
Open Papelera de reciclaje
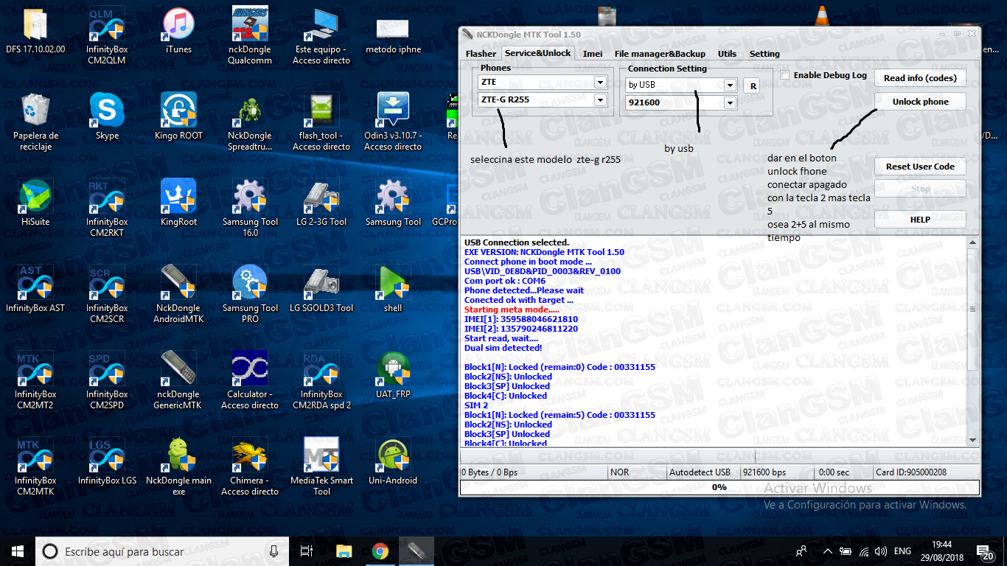click(x=35, y=122)
